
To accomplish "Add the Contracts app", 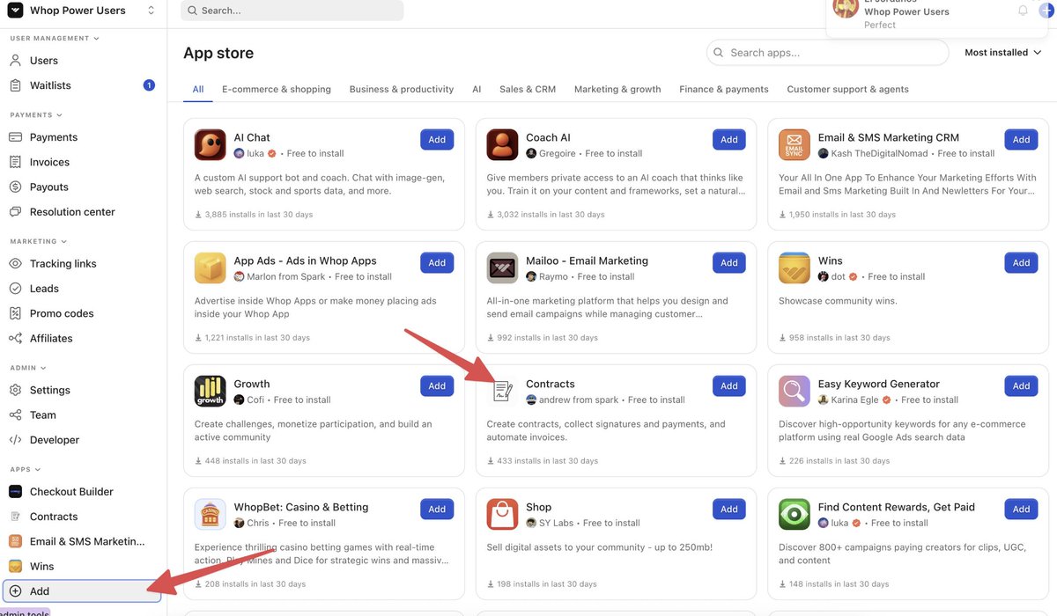I will 729,385.
